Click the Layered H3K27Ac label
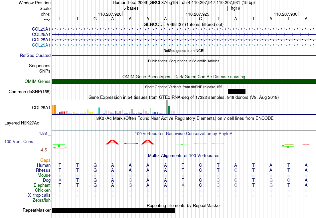Screen dimensions: 316x218 [22, 123]
